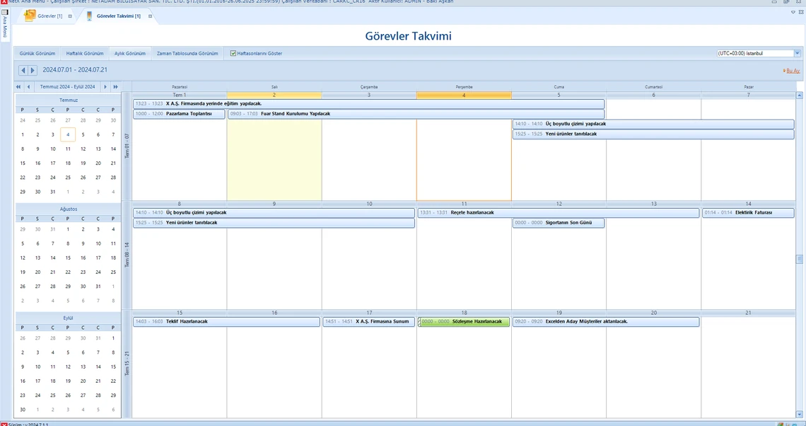Close the Görevler Takvimi tab with its X
This screenshot has width=806, height=426.
(150, 16)
